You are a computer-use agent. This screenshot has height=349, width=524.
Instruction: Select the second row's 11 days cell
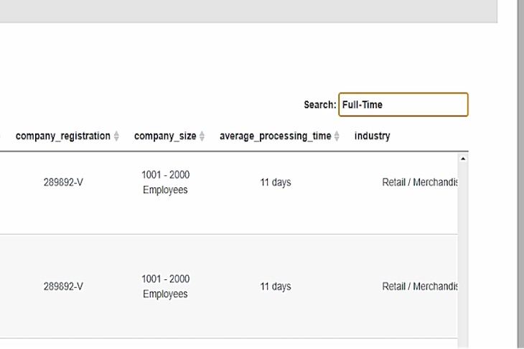click(275, 287)
